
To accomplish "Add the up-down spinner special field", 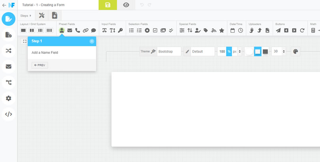I will pyautogui.click(x=190, y=30).
